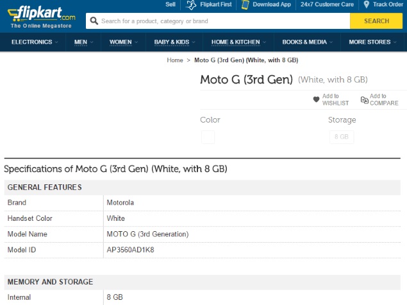The image size is (407, 305).
Task: Open the HOME & KITCHEN menu
Action: point(235,42)
